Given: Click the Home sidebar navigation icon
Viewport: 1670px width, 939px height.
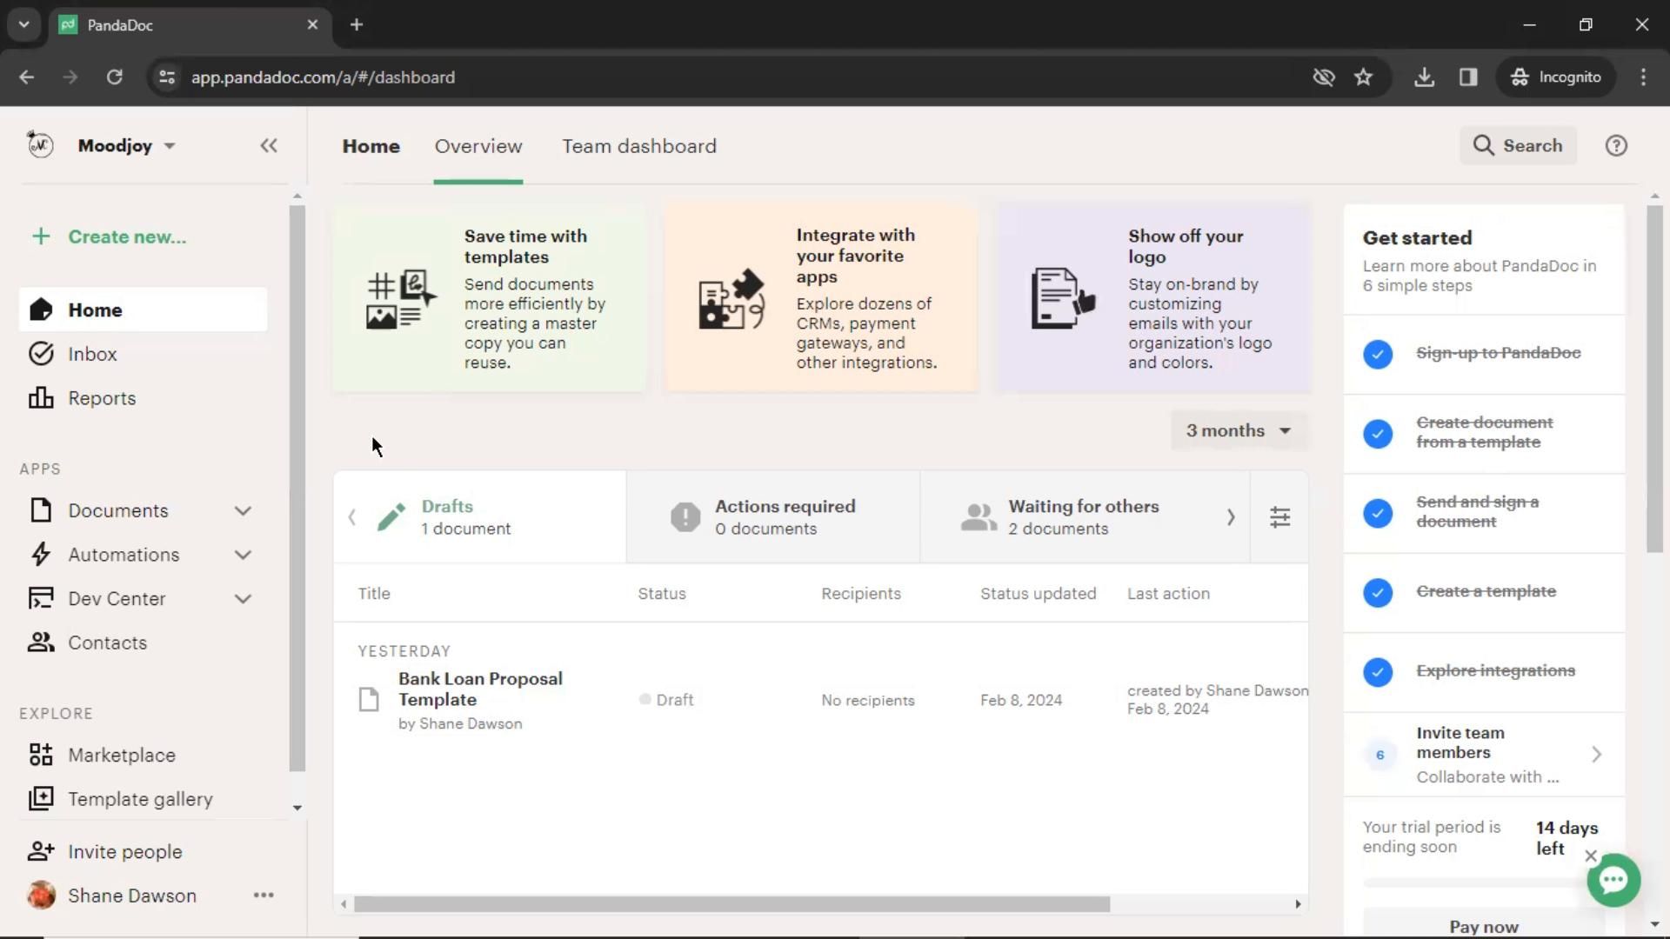Looking at the screenshot, I should 40,310.
